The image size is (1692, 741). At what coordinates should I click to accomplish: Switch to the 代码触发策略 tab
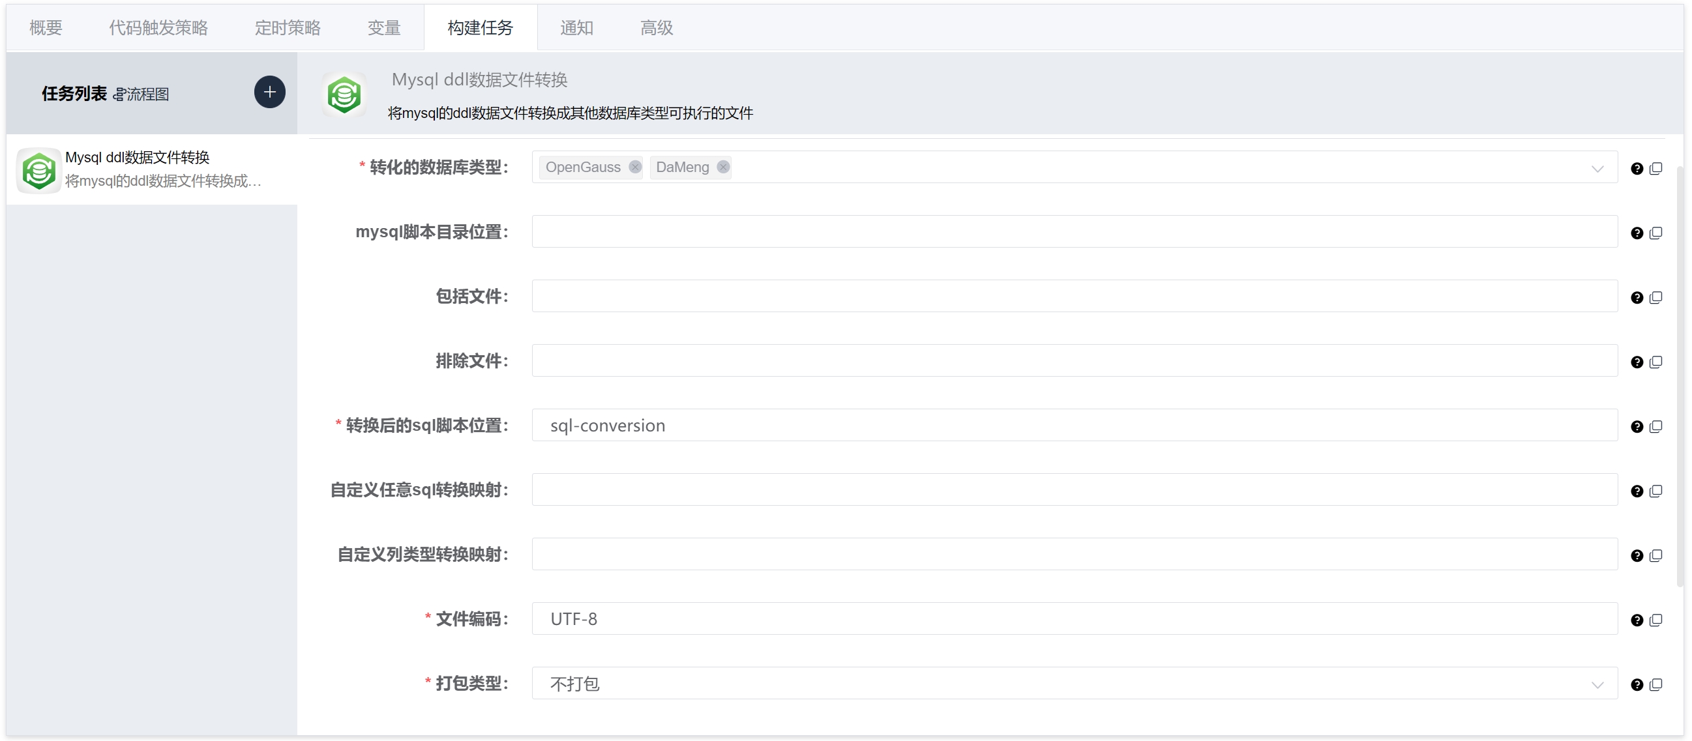click(x=158, y=27)
